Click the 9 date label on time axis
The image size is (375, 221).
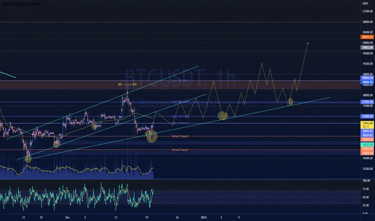click(x=239, y=217)
